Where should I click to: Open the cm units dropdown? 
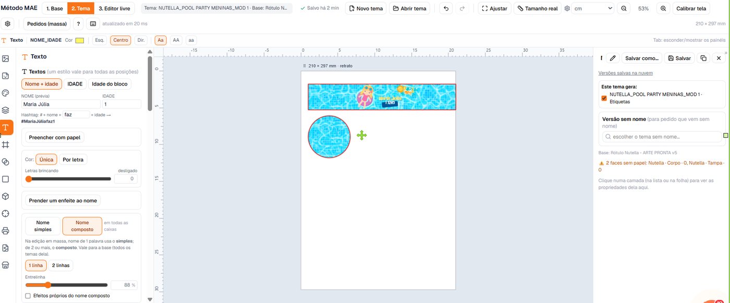[x=593, y=8]
